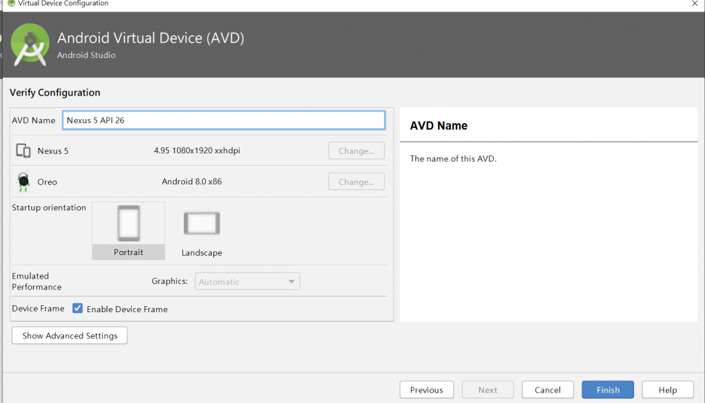The width and height of the screenshot is (705, 403).
Task: Click the 'Oreo' release name label
Action: (x=48, y=182)
